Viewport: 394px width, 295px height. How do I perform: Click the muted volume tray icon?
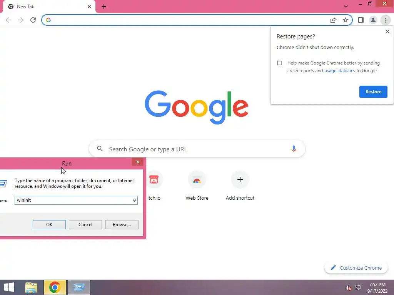(x=348, y=288)
